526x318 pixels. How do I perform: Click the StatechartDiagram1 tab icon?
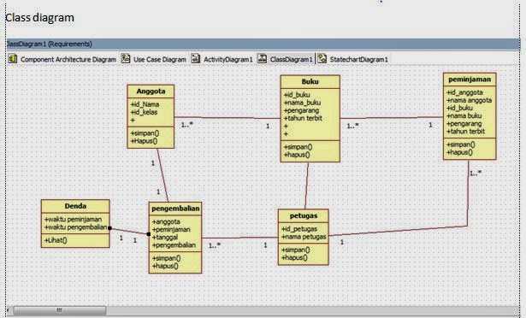[322, 59]
